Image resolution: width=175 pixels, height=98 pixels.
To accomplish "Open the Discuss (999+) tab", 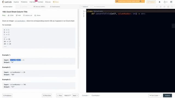I will [39, 7].
